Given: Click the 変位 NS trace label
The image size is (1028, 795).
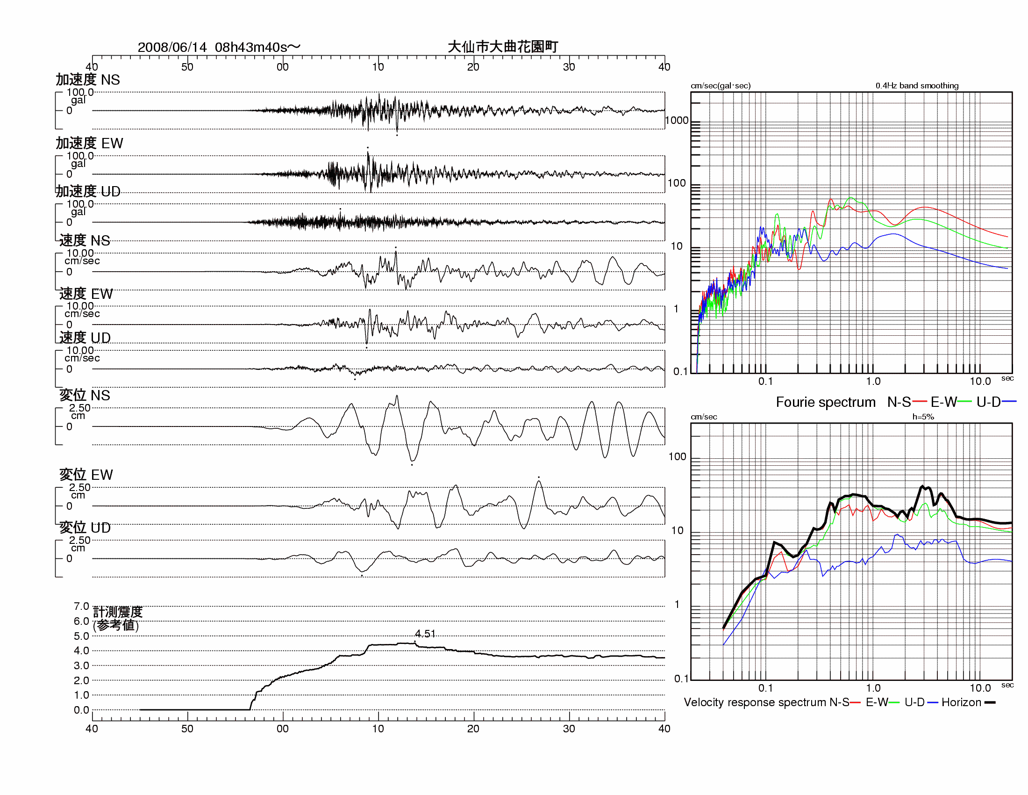Looking at the screenshot, I should [x=85, y=396].
